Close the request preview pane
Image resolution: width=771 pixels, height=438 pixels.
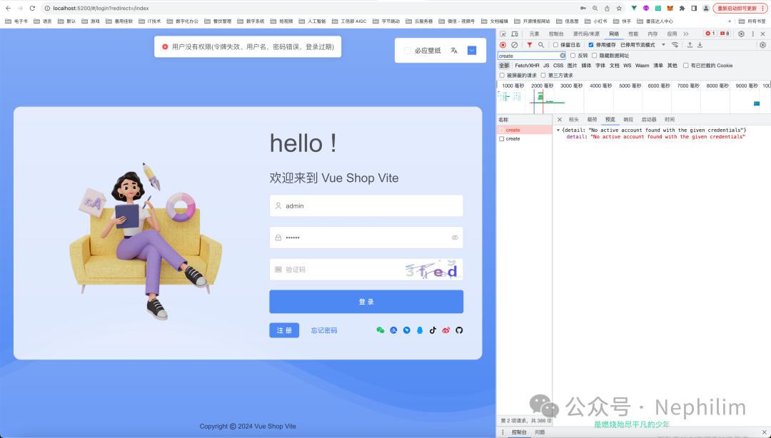pyautogui.click(x=560, y=119)
